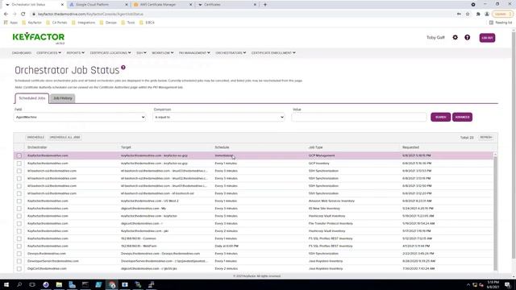
Task: Switch to the Job History tab
Action: pos(63,98)
